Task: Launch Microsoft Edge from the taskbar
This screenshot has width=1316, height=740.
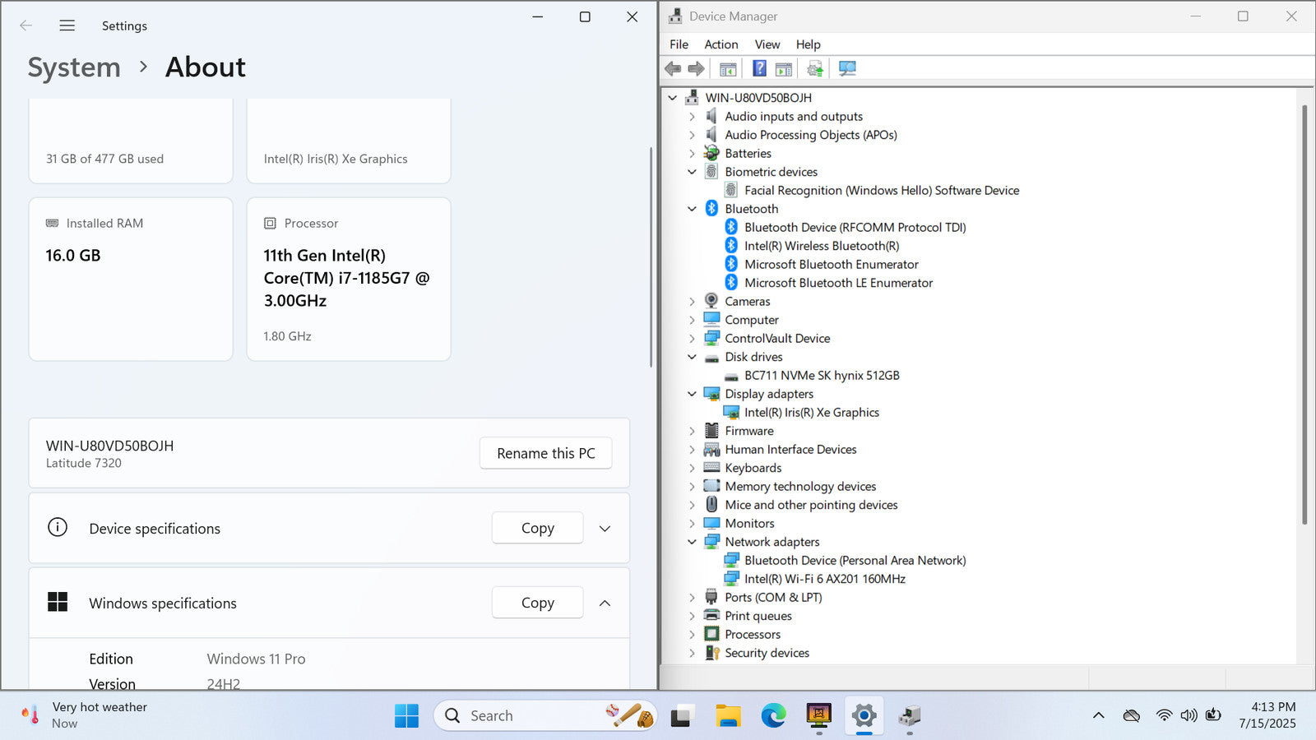Action: pyautogui.click(x=773, y=715)
